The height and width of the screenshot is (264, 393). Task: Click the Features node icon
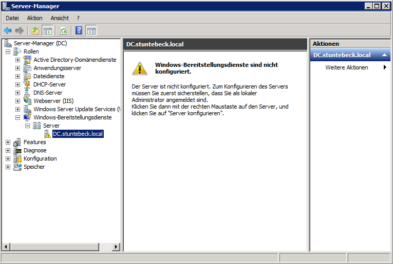pos(17,142)
